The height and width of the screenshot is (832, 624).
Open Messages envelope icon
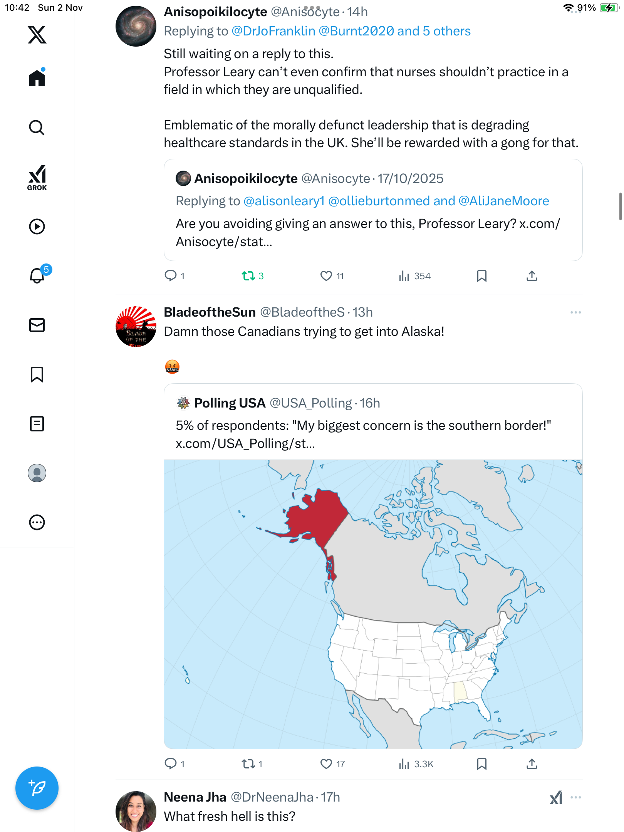[x=37, y=325]
